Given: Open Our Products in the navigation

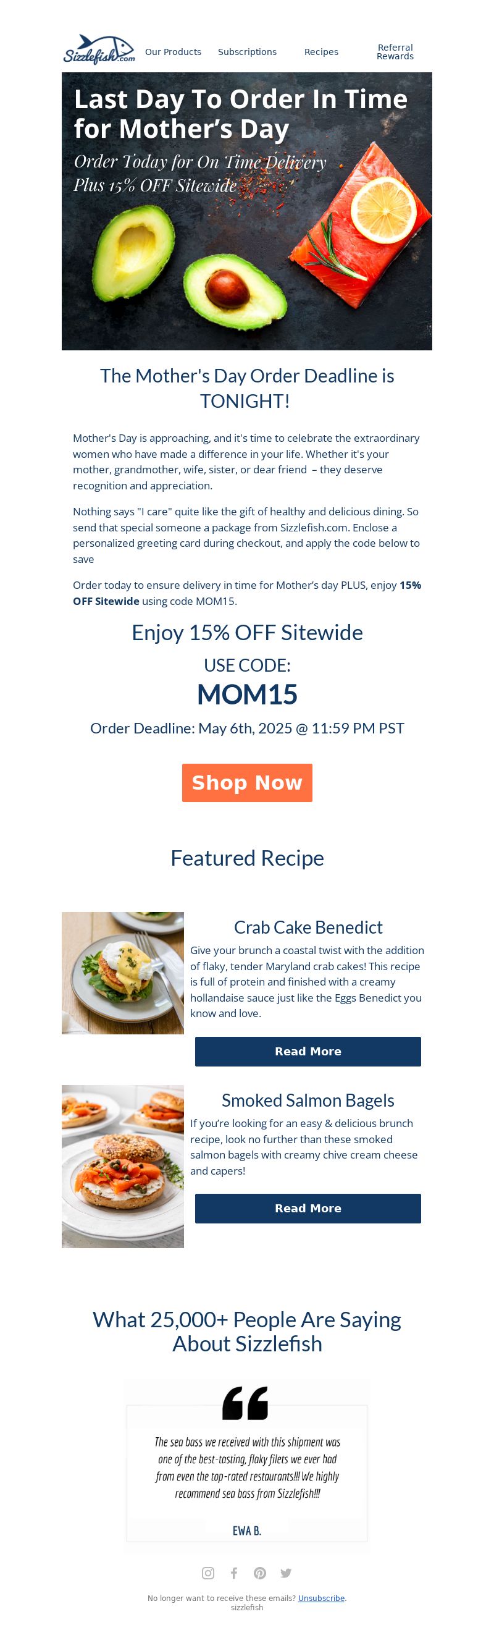Looking at the screenshot, I should pyautogui.click(x=173, y=53).
